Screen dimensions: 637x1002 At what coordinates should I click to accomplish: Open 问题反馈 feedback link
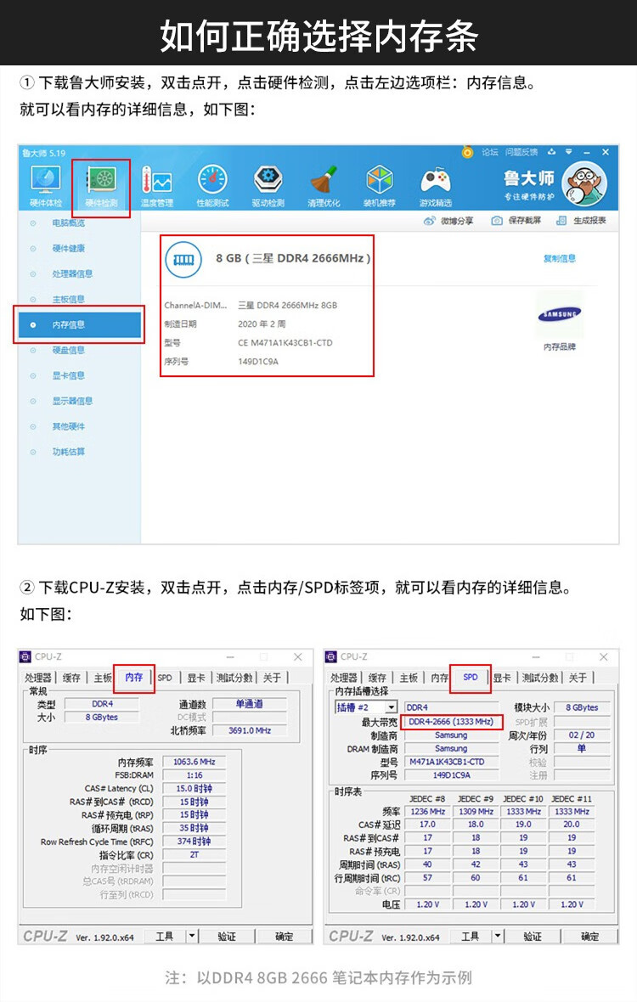point(521,152)
